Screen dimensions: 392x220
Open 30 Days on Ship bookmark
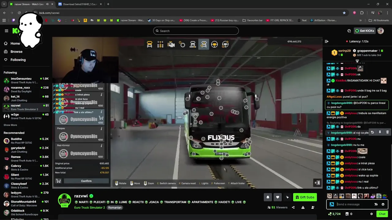tap(161, 20)
